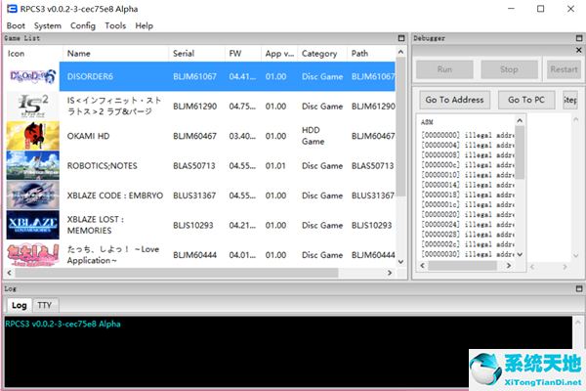Select the XBLAZE LOST : MEMORIES name
The width and height of the screenshot is (586, 391).
[x=96, y=225]
